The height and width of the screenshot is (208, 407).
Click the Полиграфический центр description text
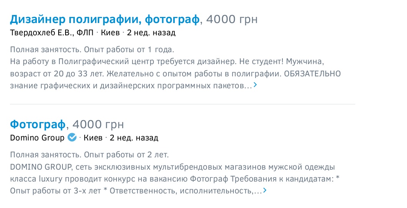pyautogui.click(x=169, y=61)
